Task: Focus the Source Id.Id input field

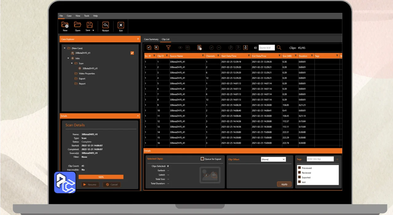Action: [x=267, y=48]
